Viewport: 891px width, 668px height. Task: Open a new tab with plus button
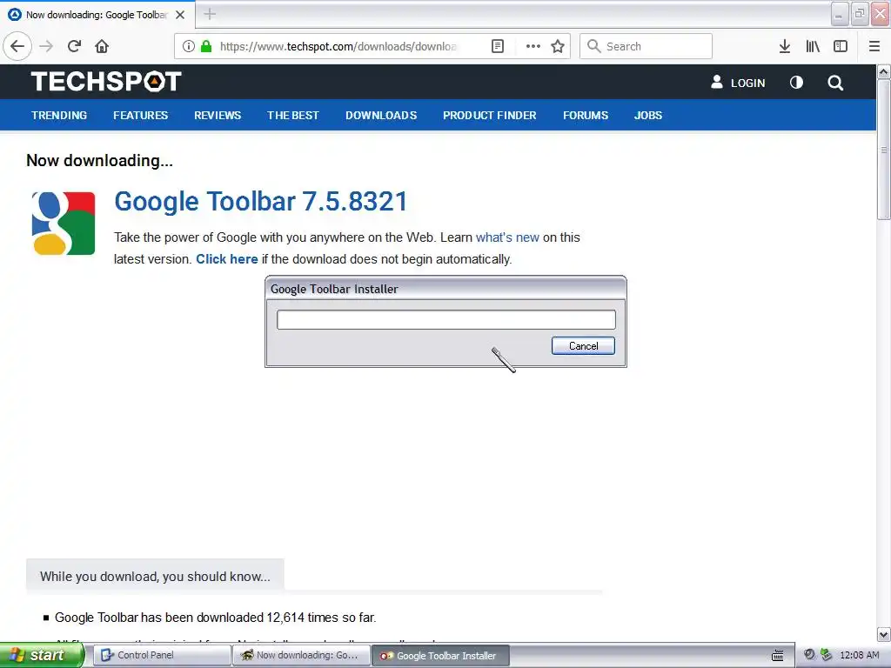210,14
